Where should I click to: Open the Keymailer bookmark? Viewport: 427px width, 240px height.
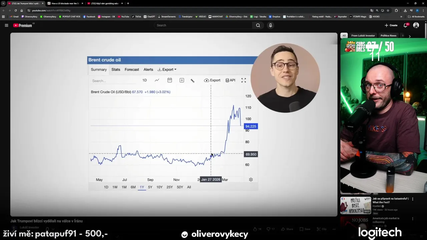pyautogui.click(x=341, y=17)
